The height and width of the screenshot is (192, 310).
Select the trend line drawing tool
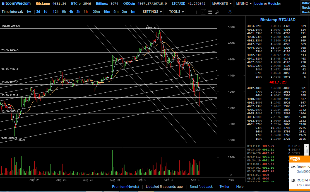[203, 12]
